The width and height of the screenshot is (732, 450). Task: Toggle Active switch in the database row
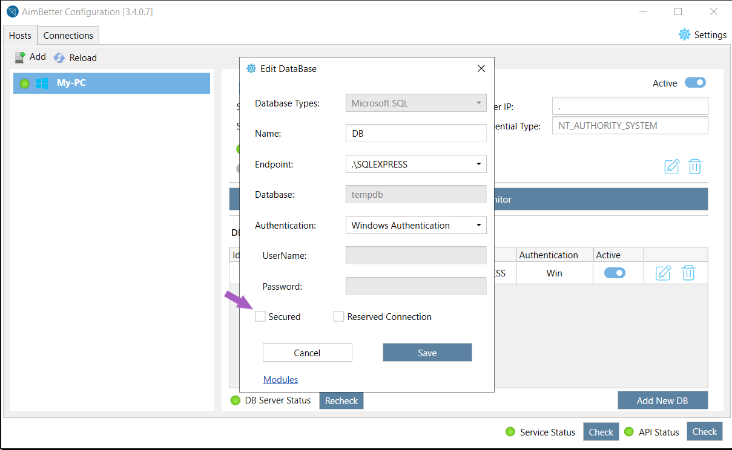pyautogui.click(x=615, y=273)
